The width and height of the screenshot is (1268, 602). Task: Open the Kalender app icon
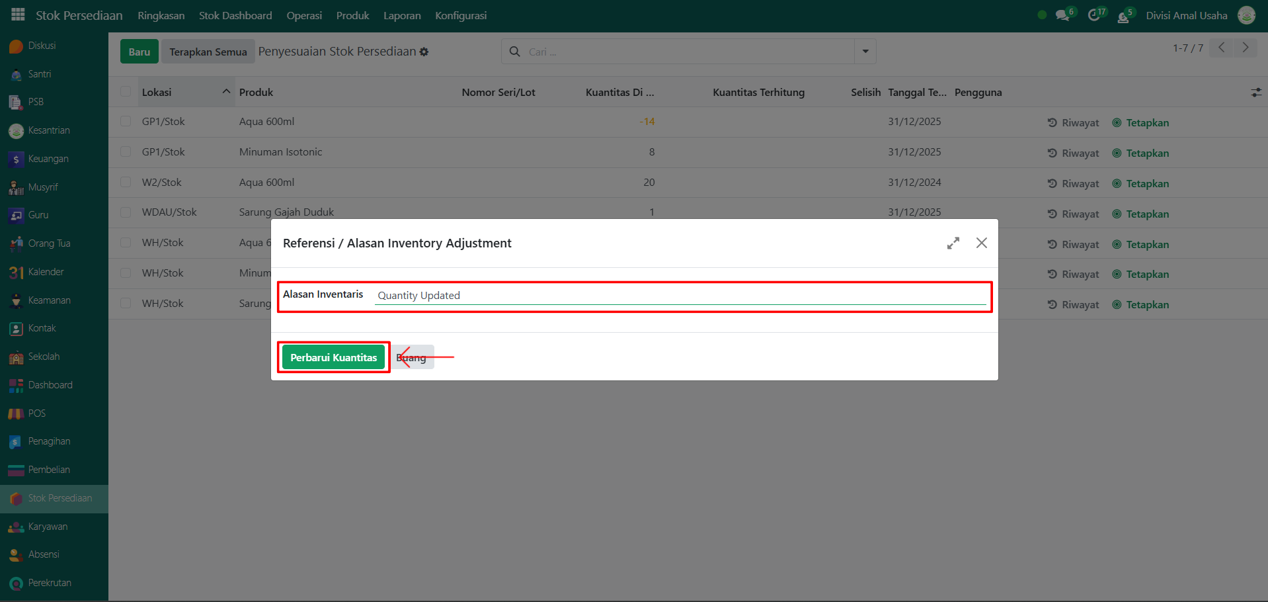[x=17, y=273]
